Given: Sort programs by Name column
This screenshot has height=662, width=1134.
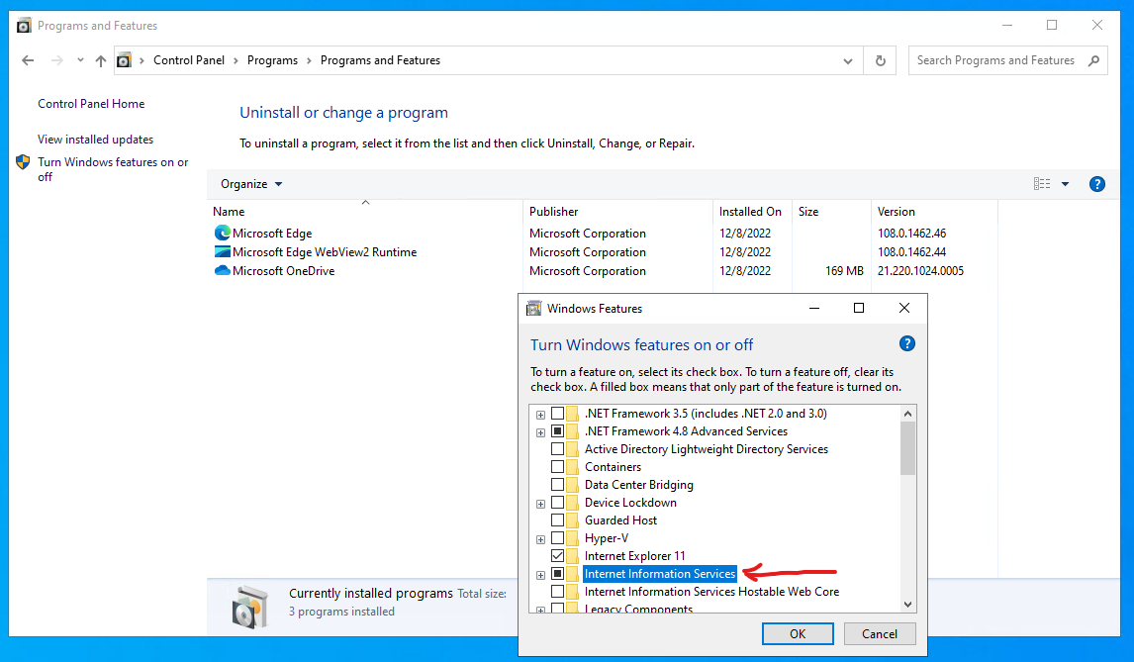Looking at the screenshot, I should coord(364,211).
